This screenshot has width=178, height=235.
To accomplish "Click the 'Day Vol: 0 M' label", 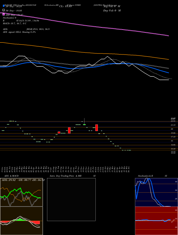I will click(112, 11).
